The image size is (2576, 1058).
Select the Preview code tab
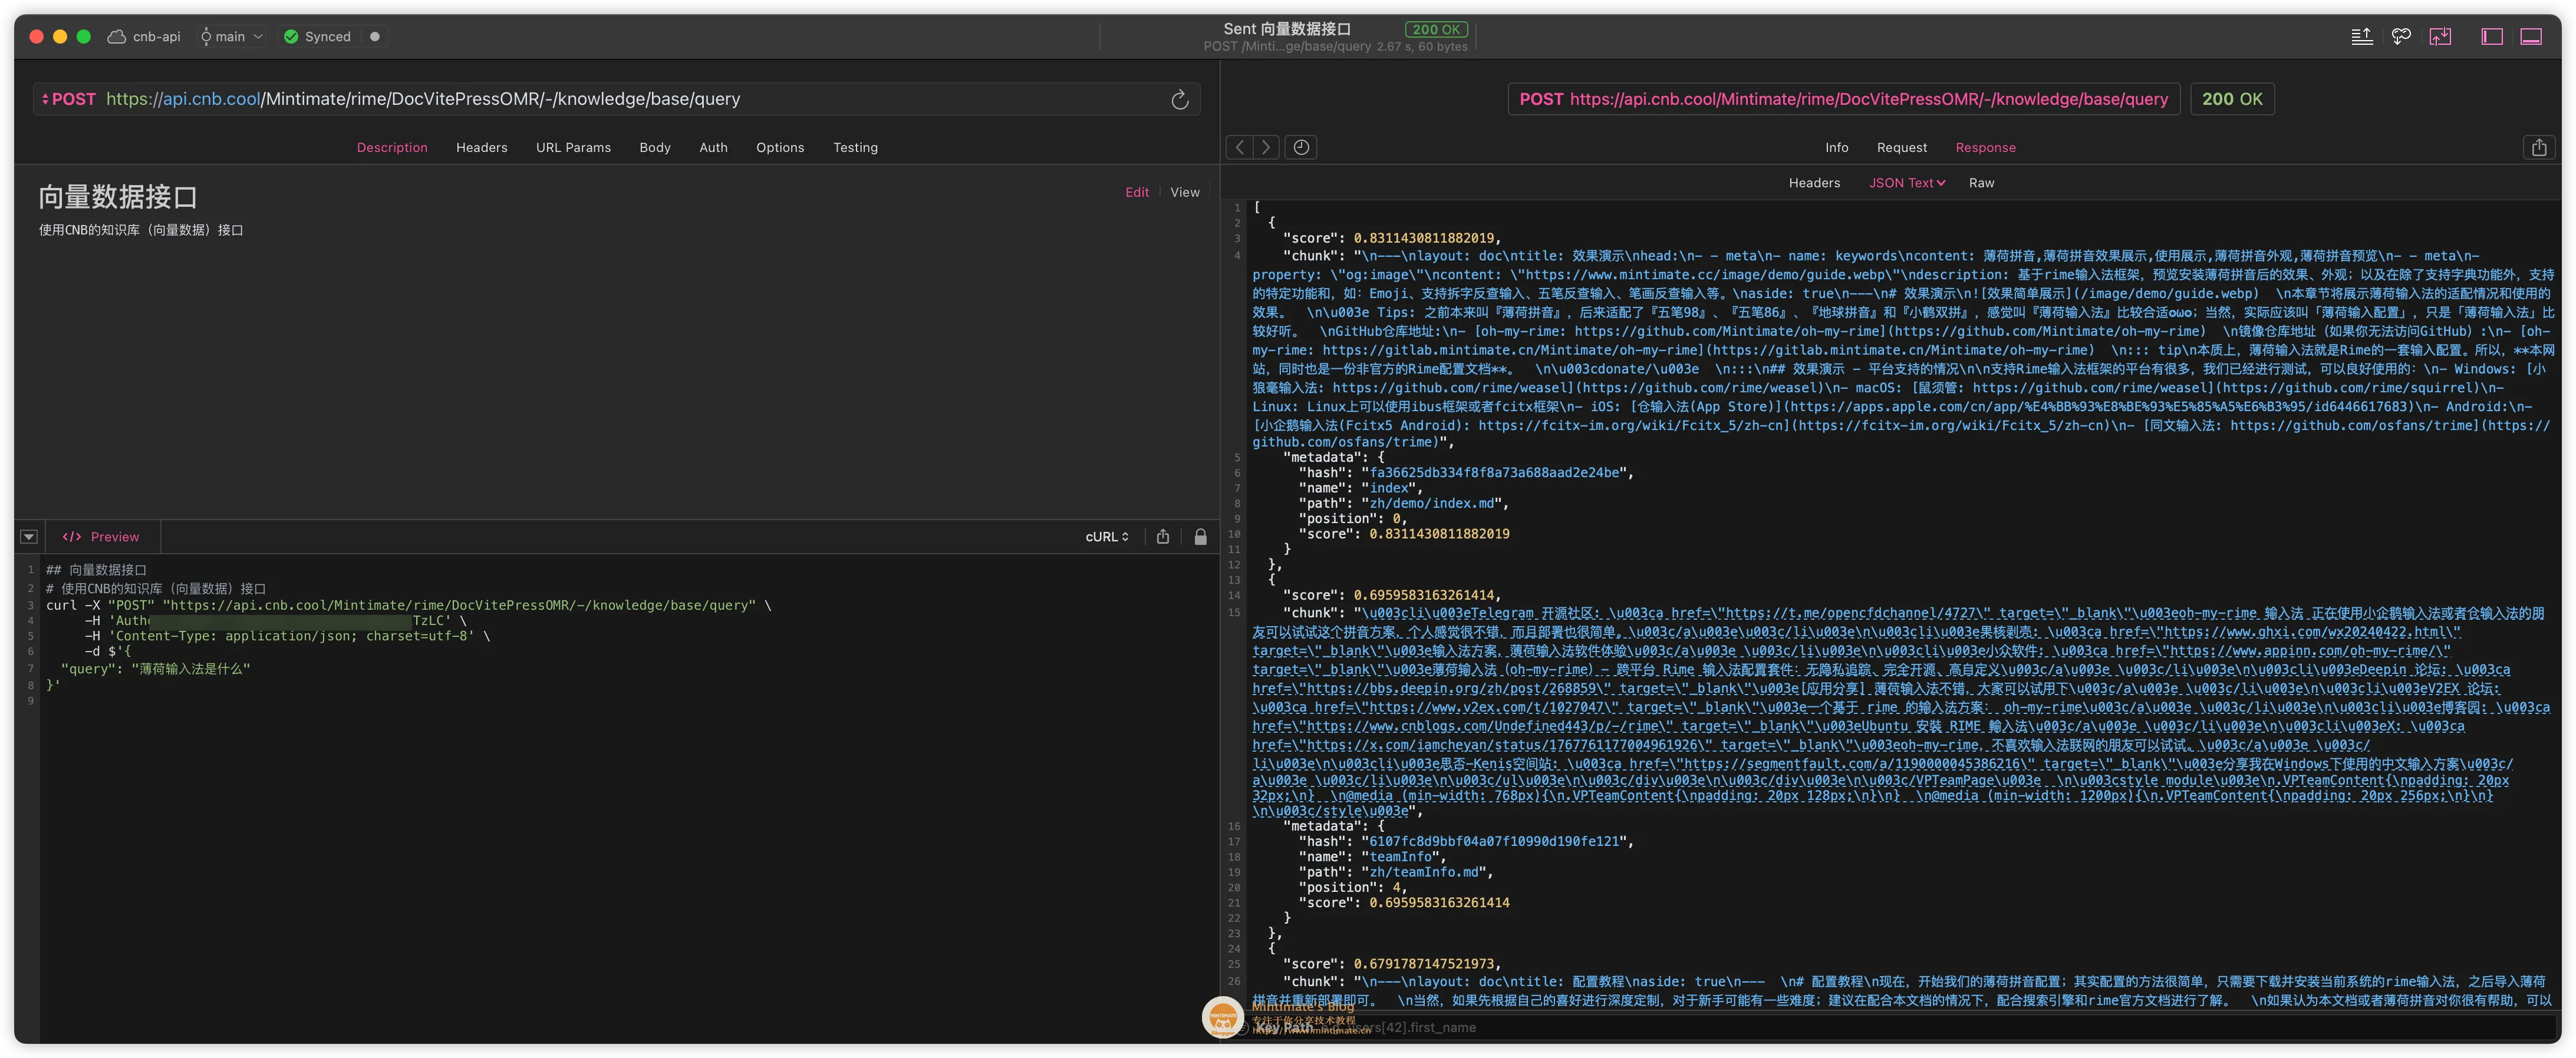[x=101, y=537]
